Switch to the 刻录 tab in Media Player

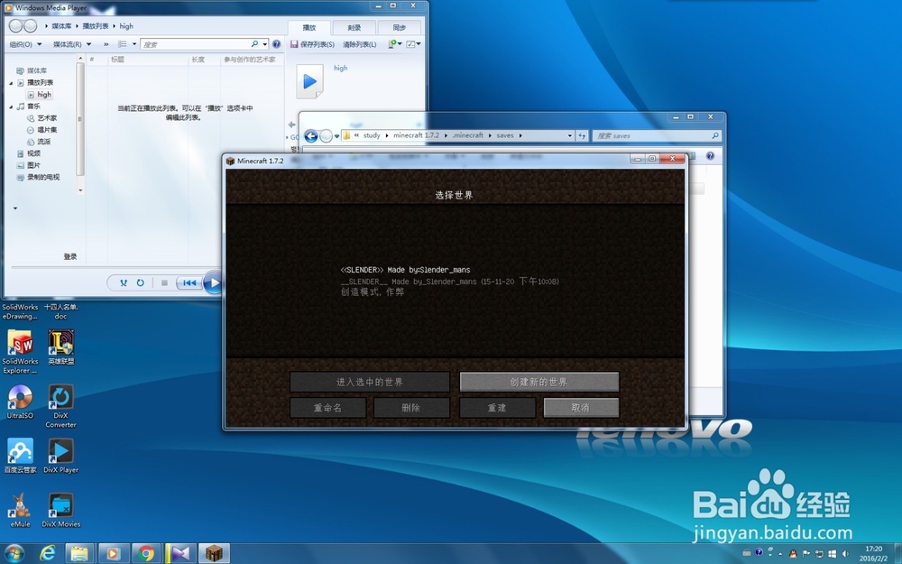pyautogui.click(x=354, y=28)
